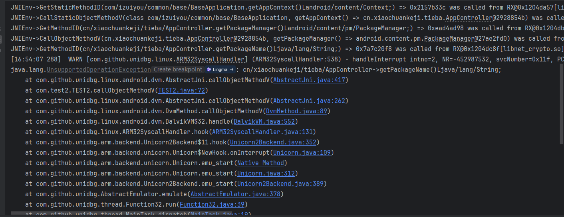564x217 pixels.
Task: Open the AbstractJni.java:262 link
Action: pos(309,101)
